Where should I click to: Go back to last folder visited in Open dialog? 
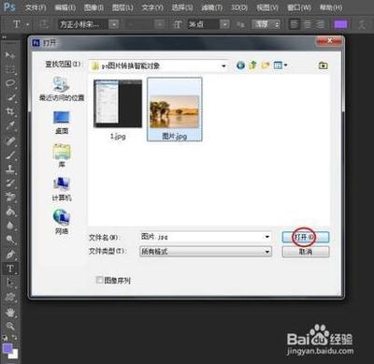click(240, 66)
